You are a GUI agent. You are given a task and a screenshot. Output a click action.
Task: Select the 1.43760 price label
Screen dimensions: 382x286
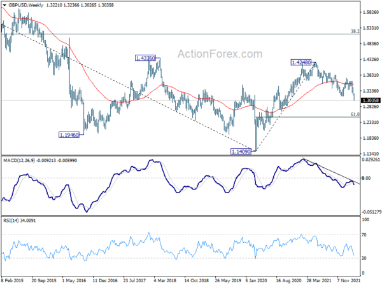coord(145,58)
